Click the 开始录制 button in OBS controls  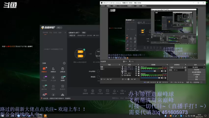(x=196, y=70)
